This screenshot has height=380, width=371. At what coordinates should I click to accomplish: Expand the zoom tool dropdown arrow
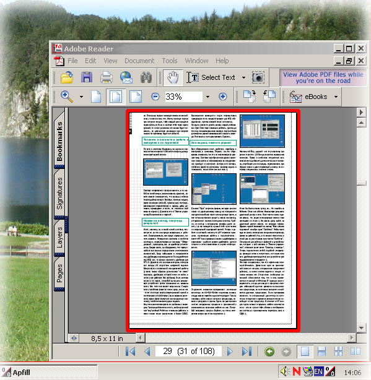(x=81, y=97)
